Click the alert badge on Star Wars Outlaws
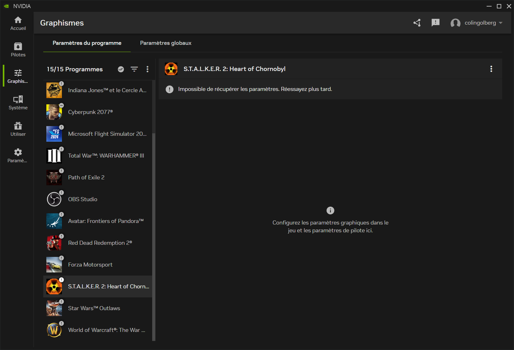Image resolution: width=514 pixels, height=350 pixels. pyautogui.click(x=62, y=301)
